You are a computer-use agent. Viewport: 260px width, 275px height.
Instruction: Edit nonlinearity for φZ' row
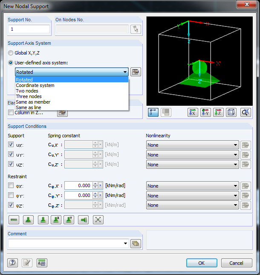(x=246, y=205)
